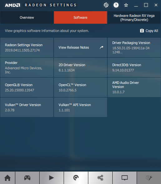The image size is (161, 184).
Task: Open the Updates notification icon
Action: pyautogui.click(x=106, y=5)
